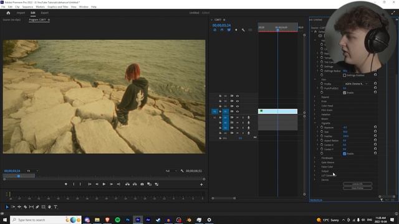This screenshot has width=399, height=224.
Task: Open the Program monitor Fit zoom dropdown
Action: click(32, 171)
